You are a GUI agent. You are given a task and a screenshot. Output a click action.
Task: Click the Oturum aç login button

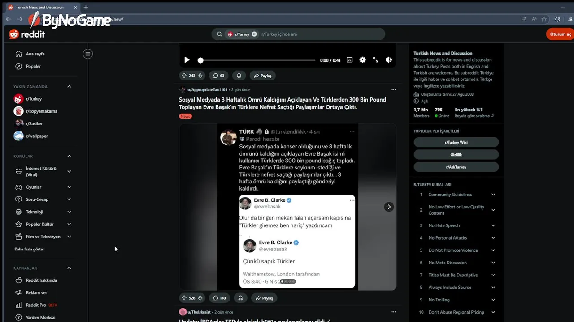(x=561, y=34)
